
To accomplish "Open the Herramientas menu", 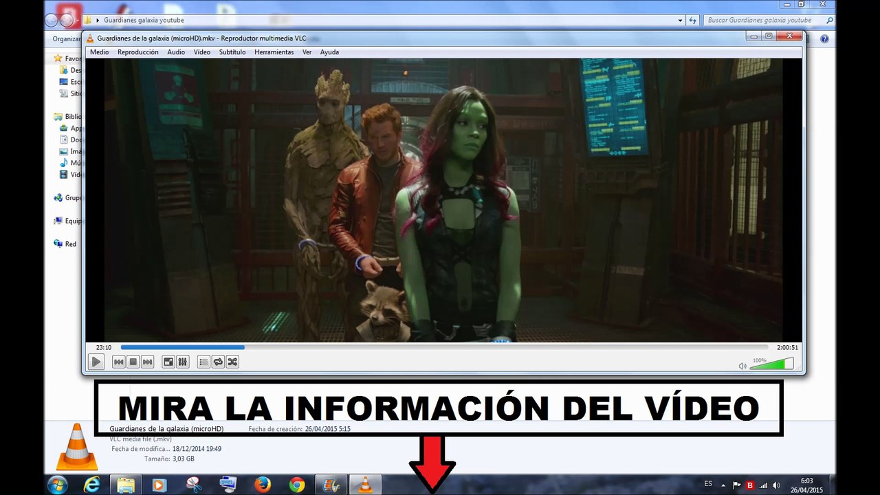I will [274, 52].
